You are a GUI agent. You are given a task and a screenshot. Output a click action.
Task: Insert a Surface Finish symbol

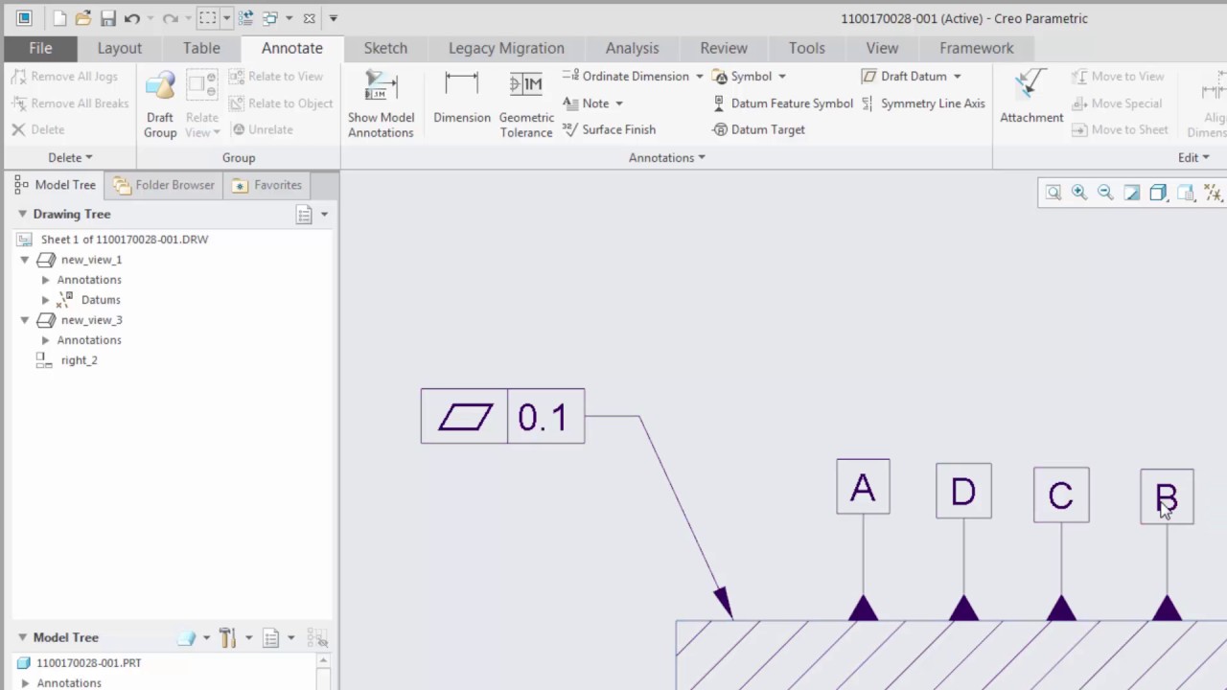[609, 129]
